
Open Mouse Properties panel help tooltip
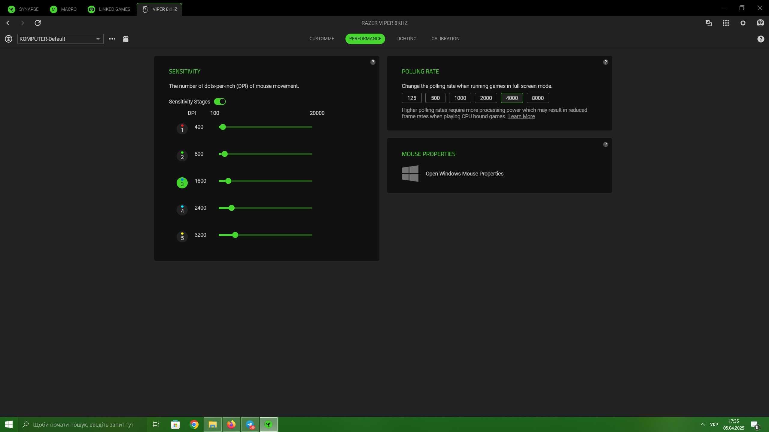(606, 145)
